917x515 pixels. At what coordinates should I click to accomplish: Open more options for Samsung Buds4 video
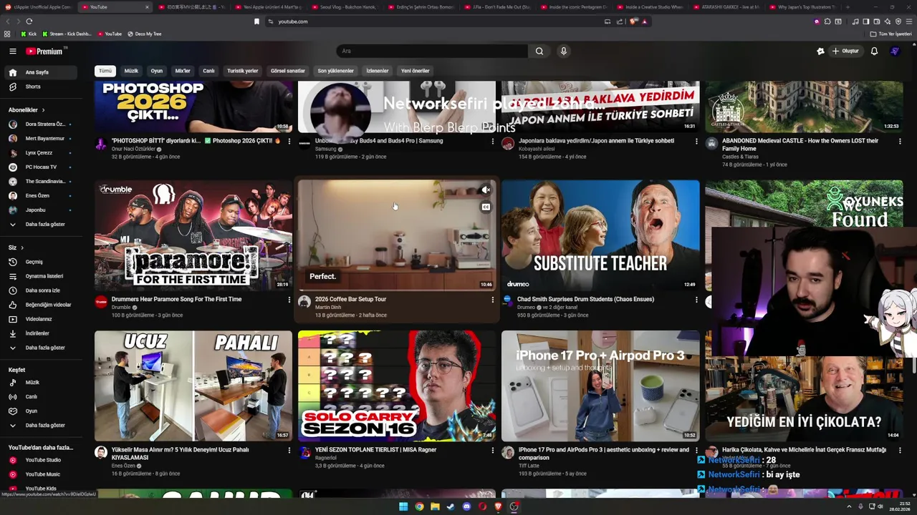click(x=493, y=142)
